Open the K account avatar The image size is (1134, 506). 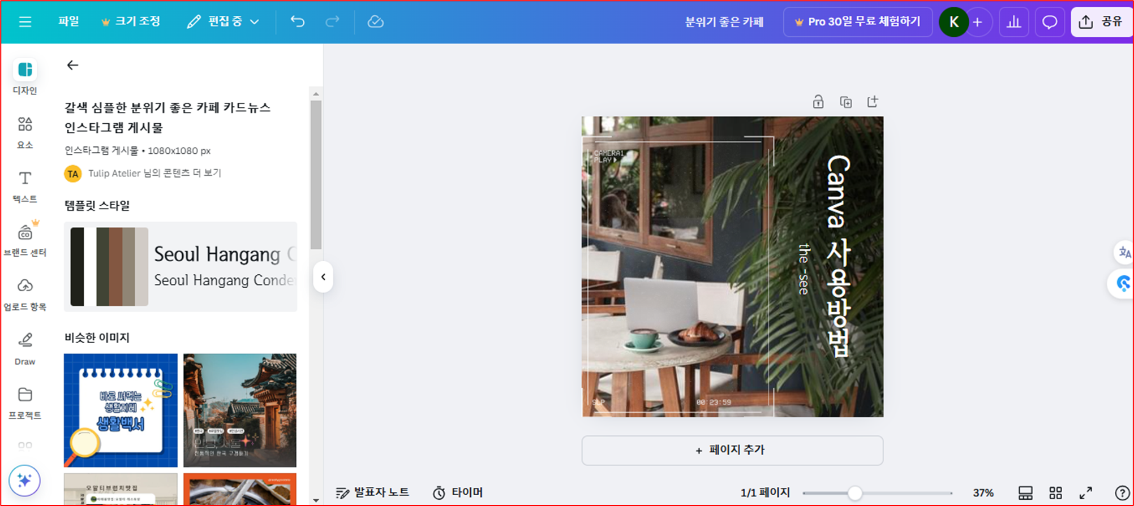click(953, 22)
